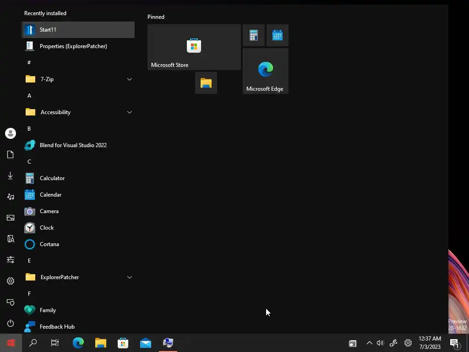This screenshot has height=352, width=469.
Task: Click the 'C' letter header
Action: point(29,162)
